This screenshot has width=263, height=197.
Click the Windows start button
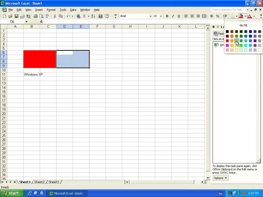tap(12, 193)
